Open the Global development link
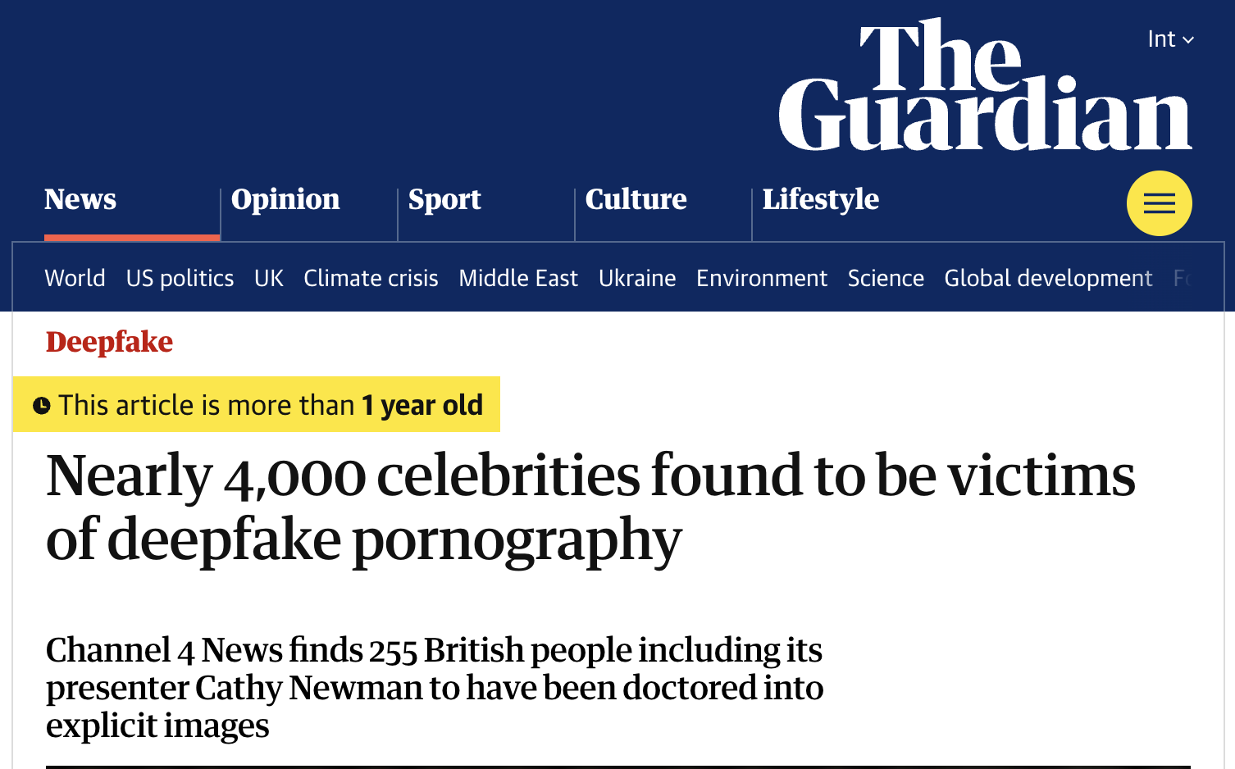Viewport: 1235px width, 769px height. 1048,279
